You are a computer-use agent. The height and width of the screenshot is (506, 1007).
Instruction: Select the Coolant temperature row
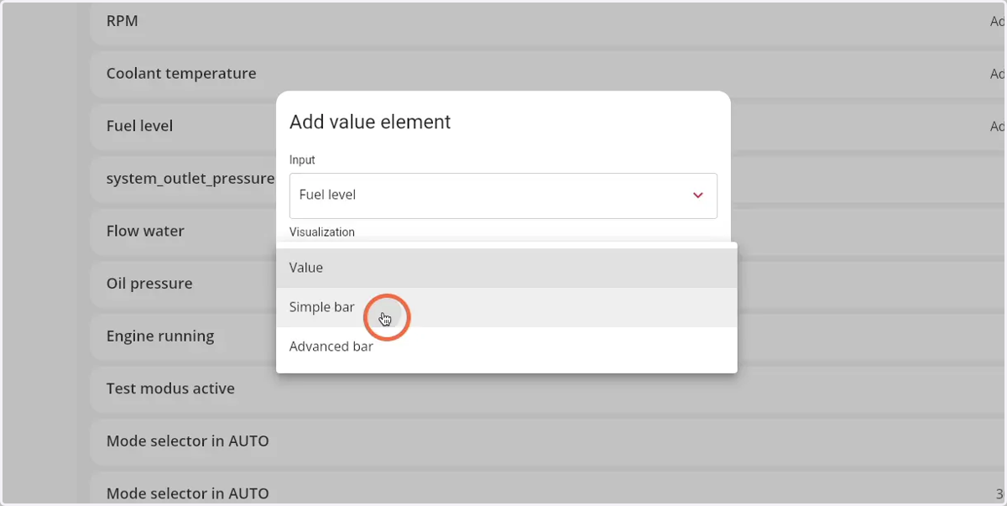(548, 74)
